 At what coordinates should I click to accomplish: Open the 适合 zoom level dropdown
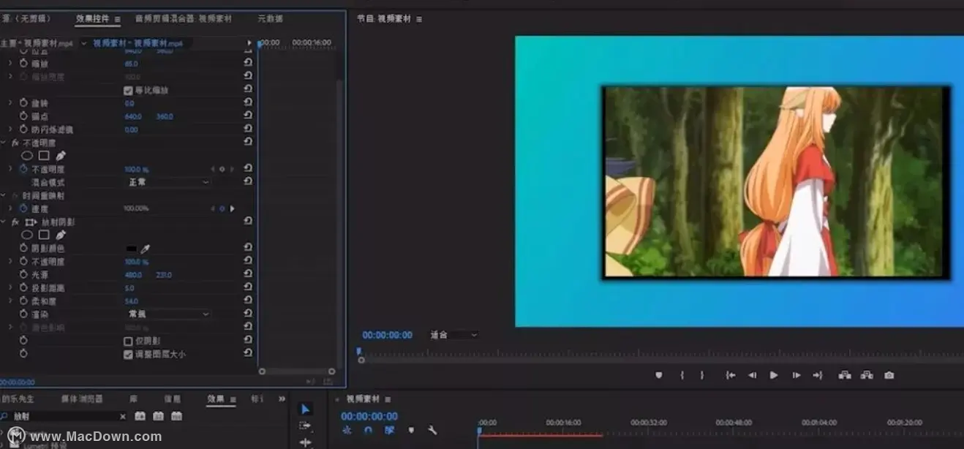click(453, 335)
